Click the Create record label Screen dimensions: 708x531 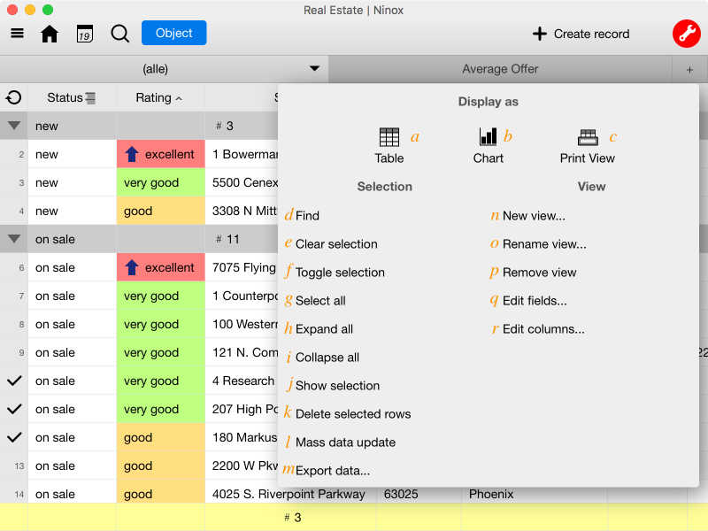click(591, 34)
